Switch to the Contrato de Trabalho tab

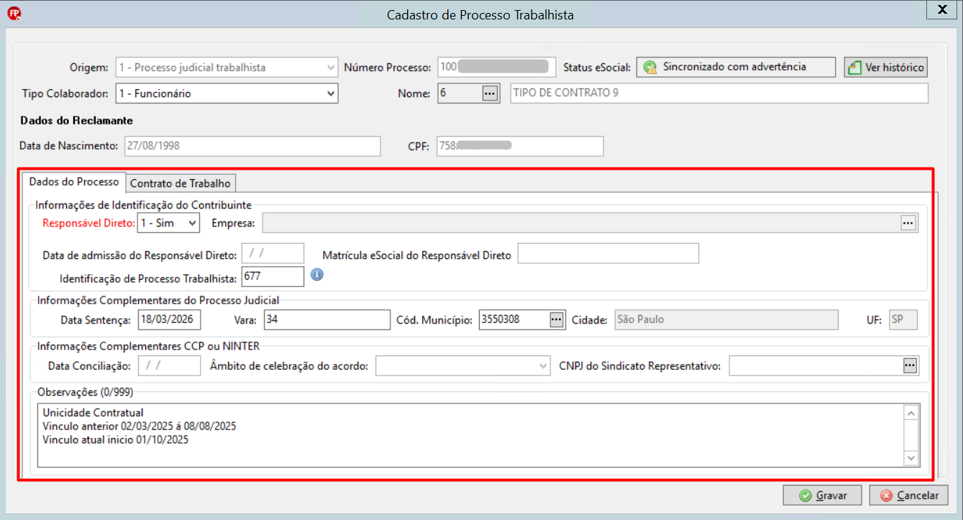181,183
